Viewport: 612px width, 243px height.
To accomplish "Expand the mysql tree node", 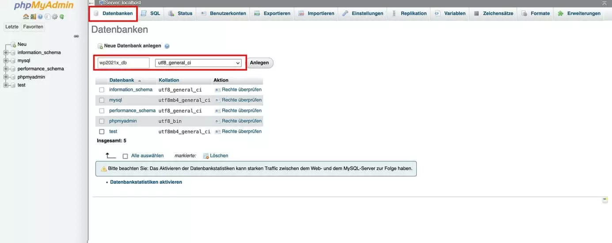I will 6,61.
